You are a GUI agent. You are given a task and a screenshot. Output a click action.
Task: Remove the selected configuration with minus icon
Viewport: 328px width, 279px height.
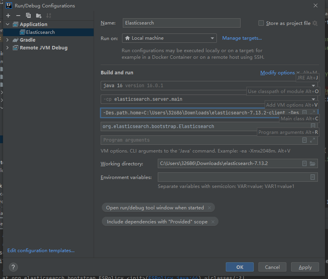coord(18,16)
